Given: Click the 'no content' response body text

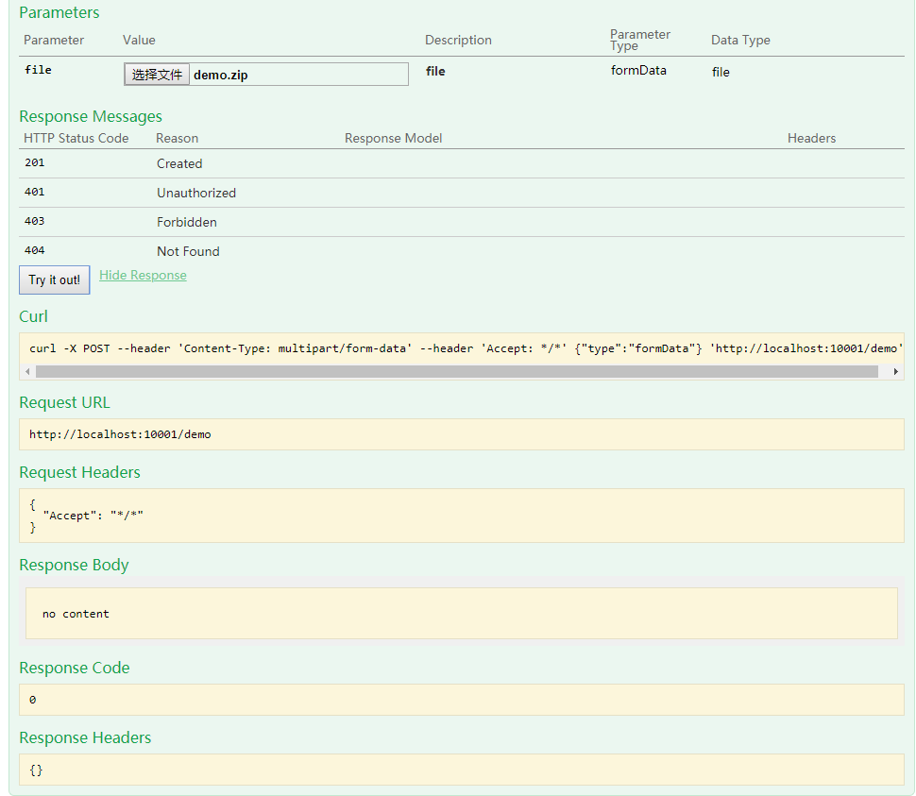Looking at the screenshot, I should pyautogui.click(x=76, y=614).
